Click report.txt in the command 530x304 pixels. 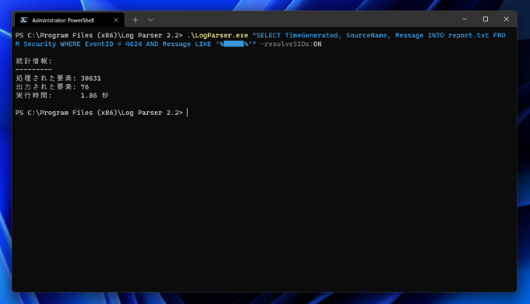468,36
